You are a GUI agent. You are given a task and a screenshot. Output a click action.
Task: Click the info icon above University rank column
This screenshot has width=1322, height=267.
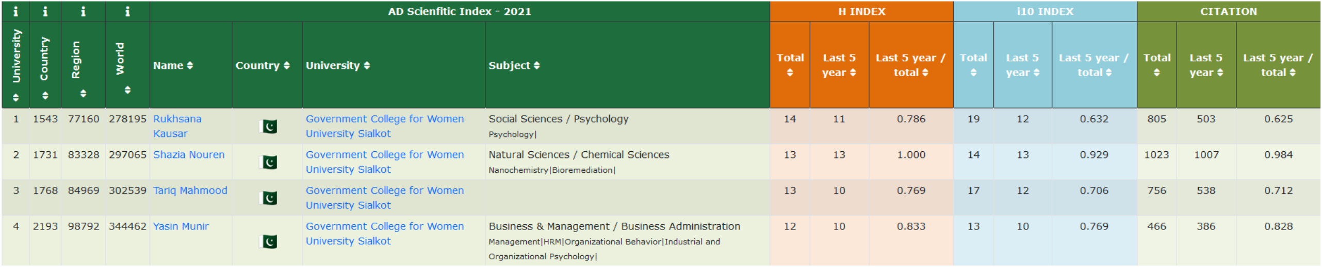(x=15, y=11)
